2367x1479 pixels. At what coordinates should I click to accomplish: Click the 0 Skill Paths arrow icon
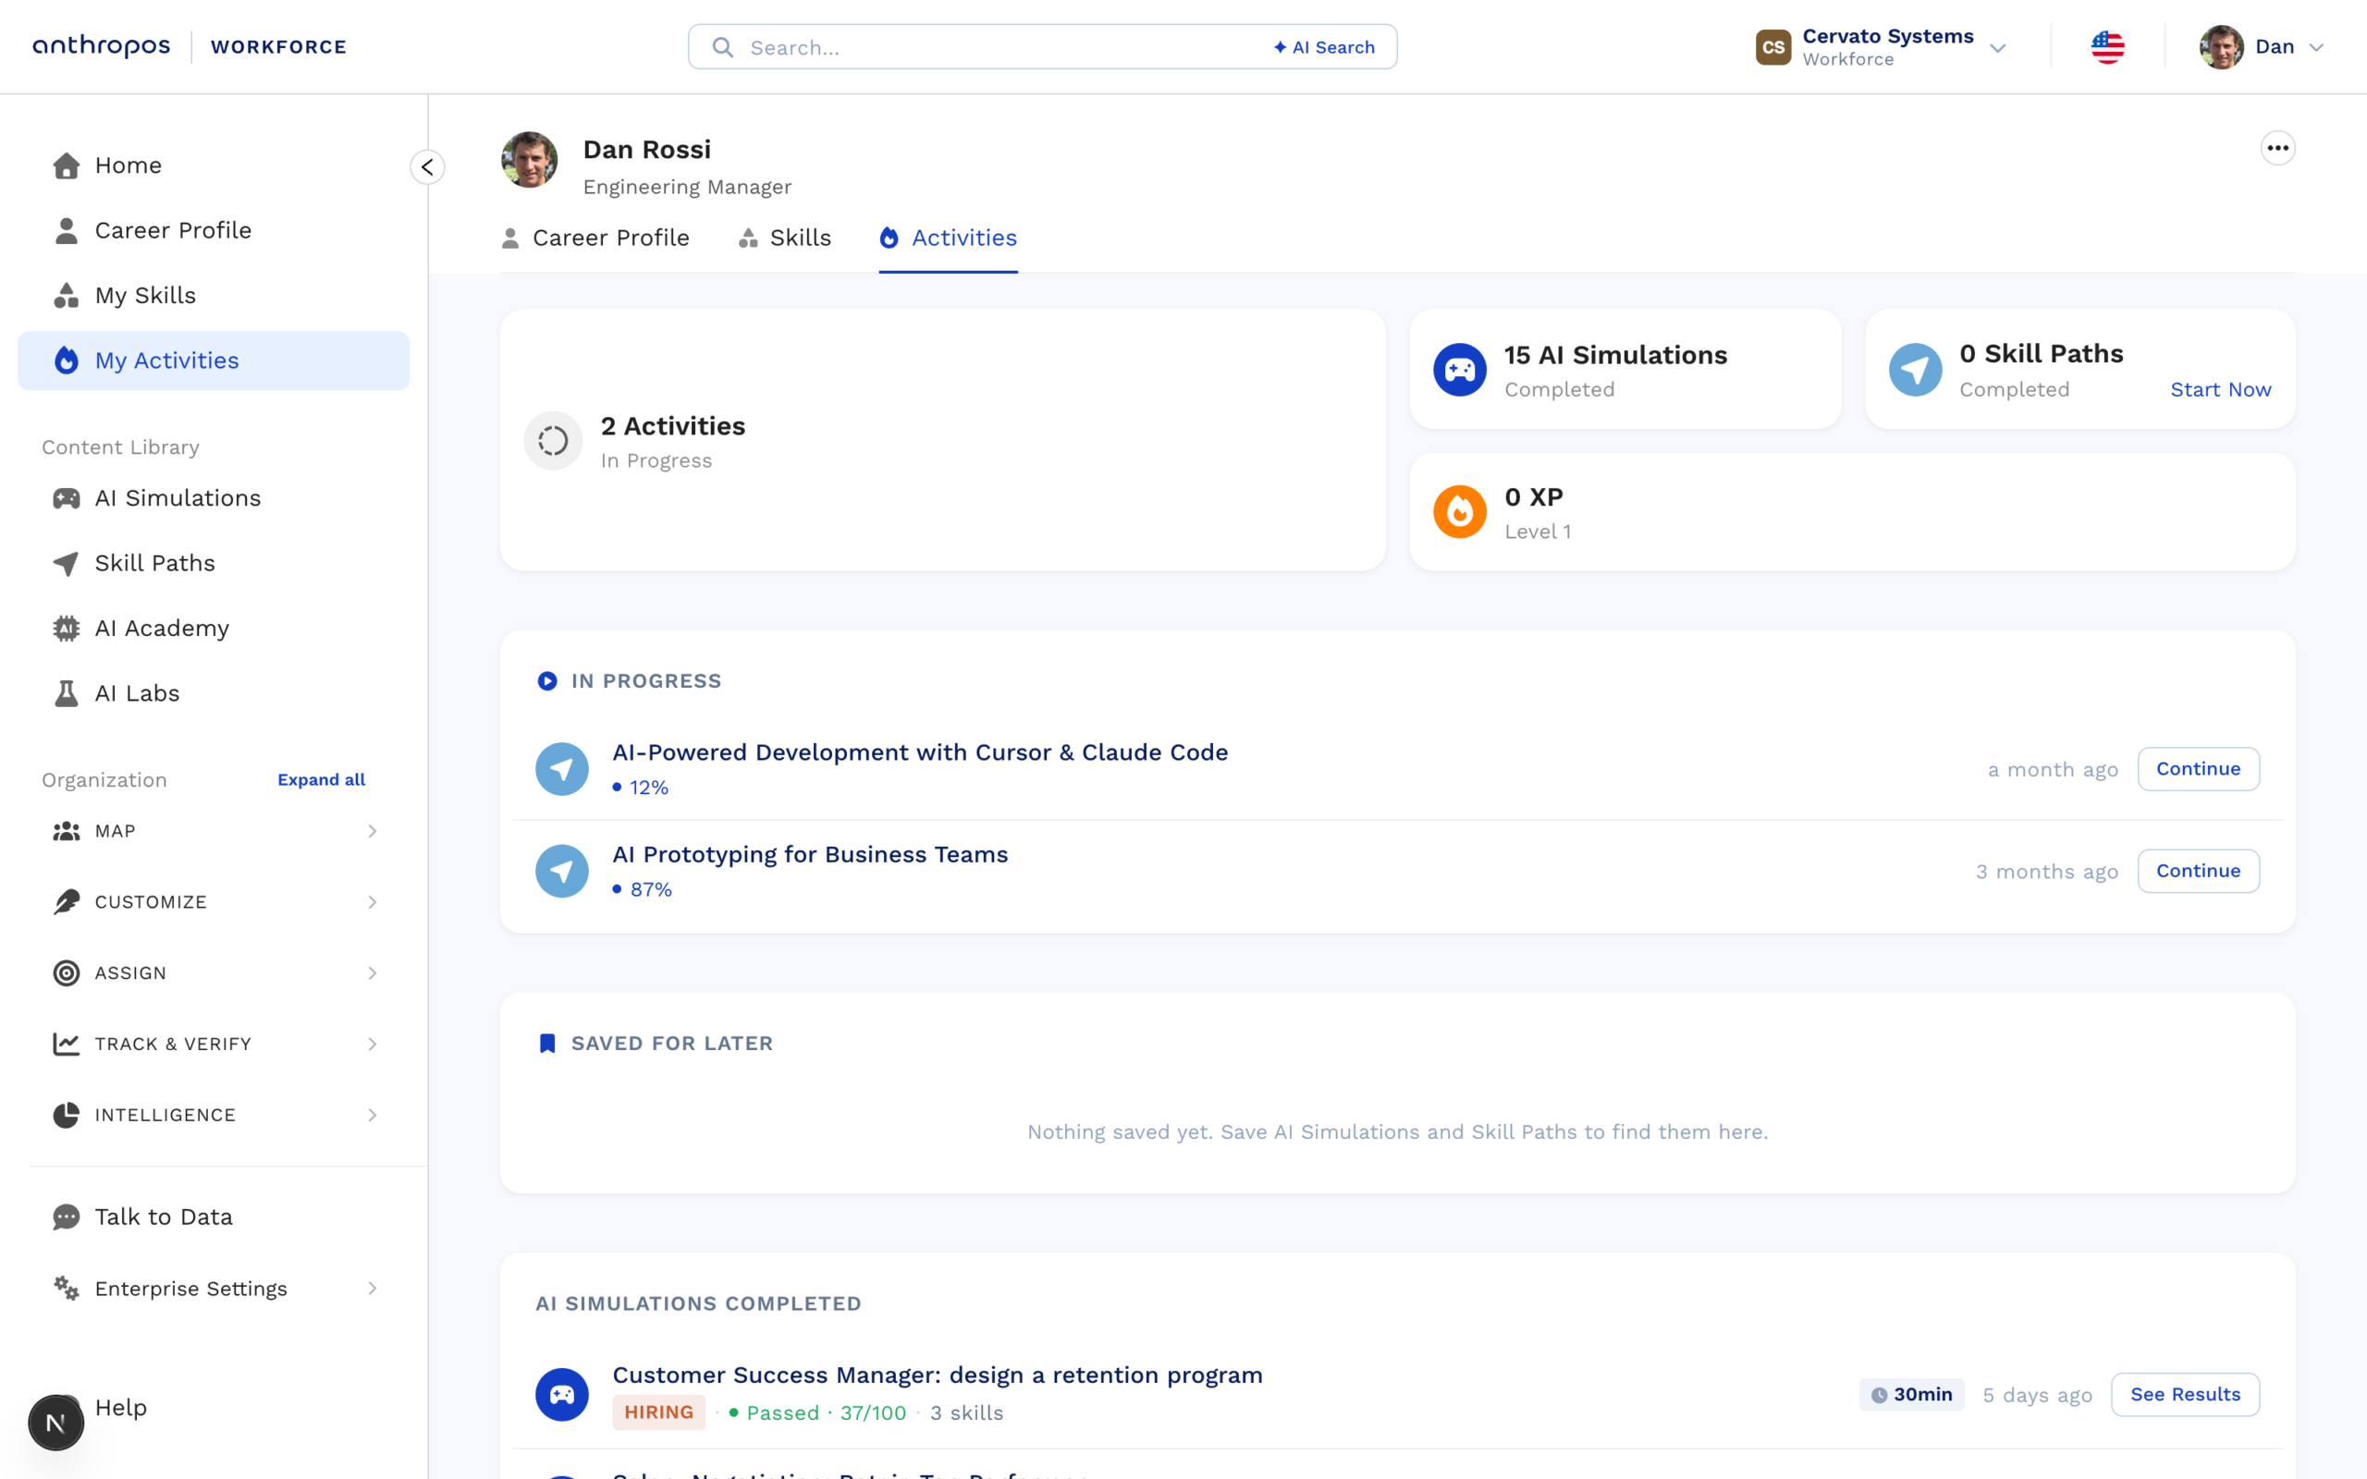pos(1914,370)
